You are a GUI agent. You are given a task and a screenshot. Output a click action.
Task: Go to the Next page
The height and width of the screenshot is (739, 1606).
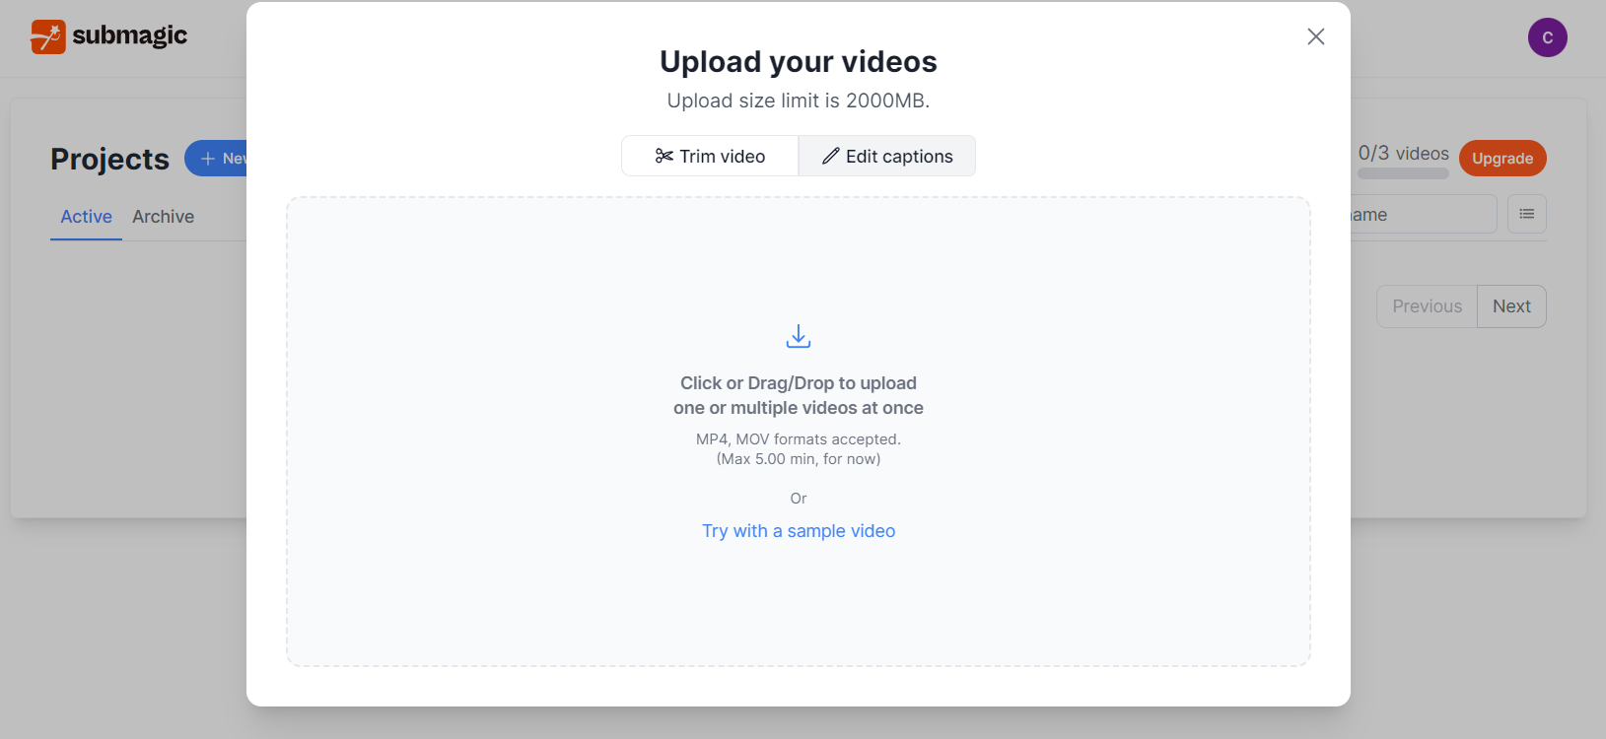[x=1511, y=306]
